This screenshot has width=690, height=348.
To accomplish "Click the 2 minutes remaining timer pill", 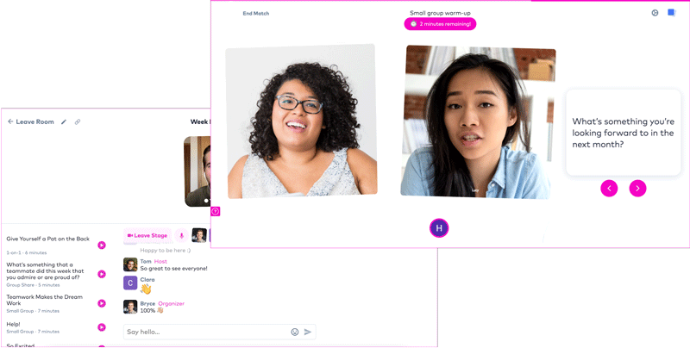I will click(x=440, y=24).
